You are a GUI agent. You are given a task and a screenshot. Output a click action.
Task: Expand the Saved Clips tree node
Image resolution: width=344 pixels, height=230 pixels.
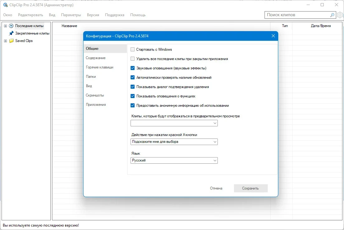[6, 41]
